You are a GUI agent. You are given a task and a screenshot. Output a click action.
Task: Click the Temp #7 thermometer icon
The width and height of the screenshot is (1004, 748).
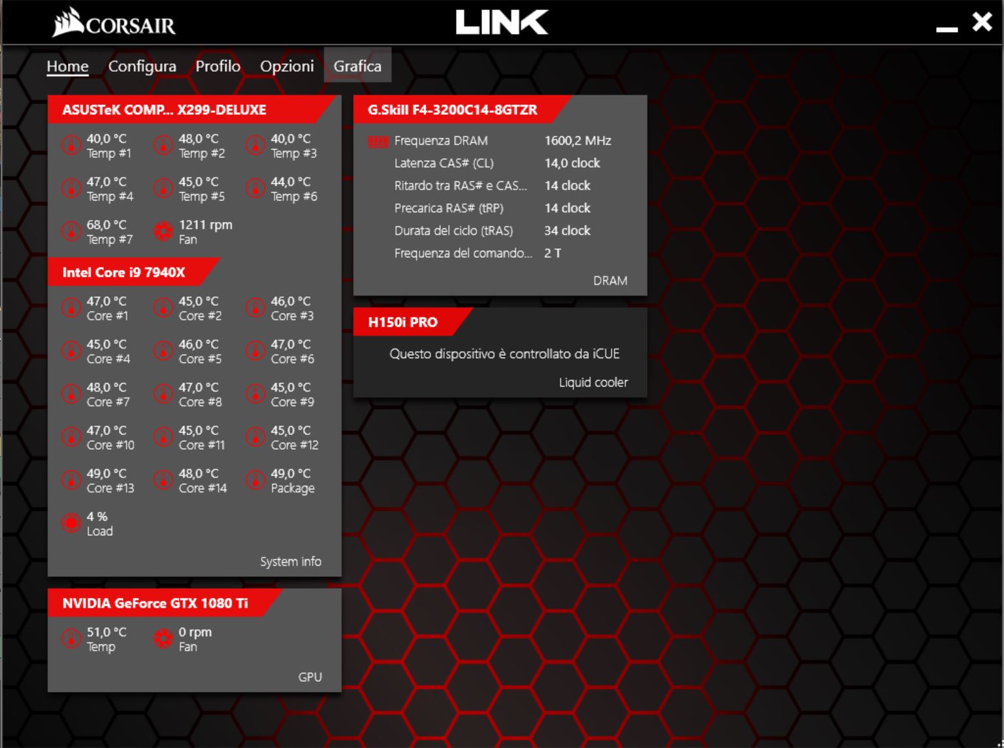click(x=71, y=231)
